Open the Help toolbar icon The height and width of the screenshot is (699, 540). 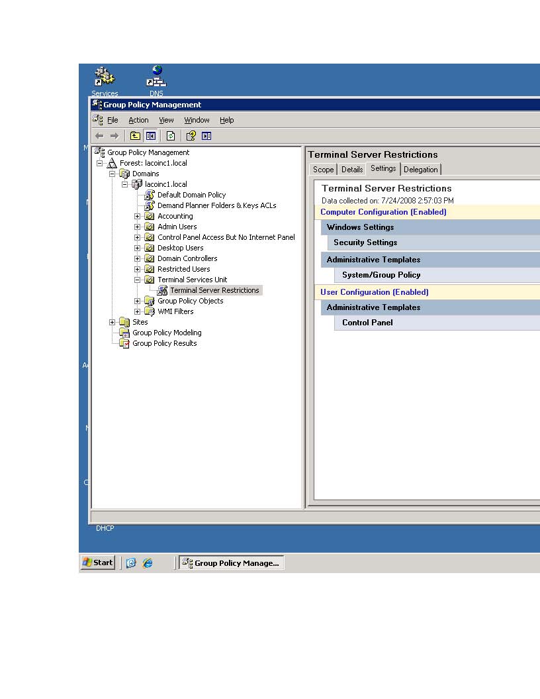pyautogui.click(x=190, y=135)
